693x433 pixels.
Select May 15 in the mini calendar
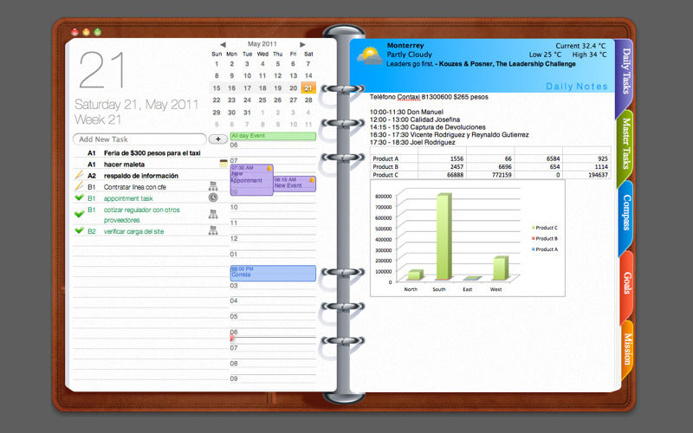[x=217, y=88]
